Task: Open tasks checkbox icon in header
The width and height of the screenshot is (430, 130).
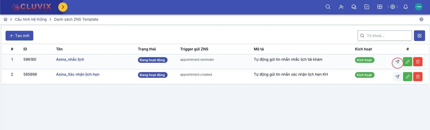Action: (x=367, y=7)
